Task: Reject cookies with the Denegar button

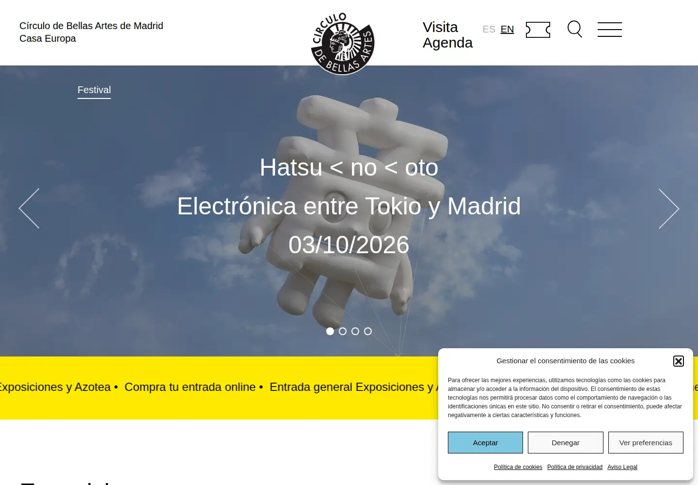Action: [566, 442]
